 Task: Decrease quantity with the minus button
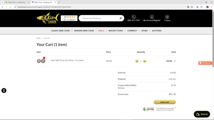point(137,61)
